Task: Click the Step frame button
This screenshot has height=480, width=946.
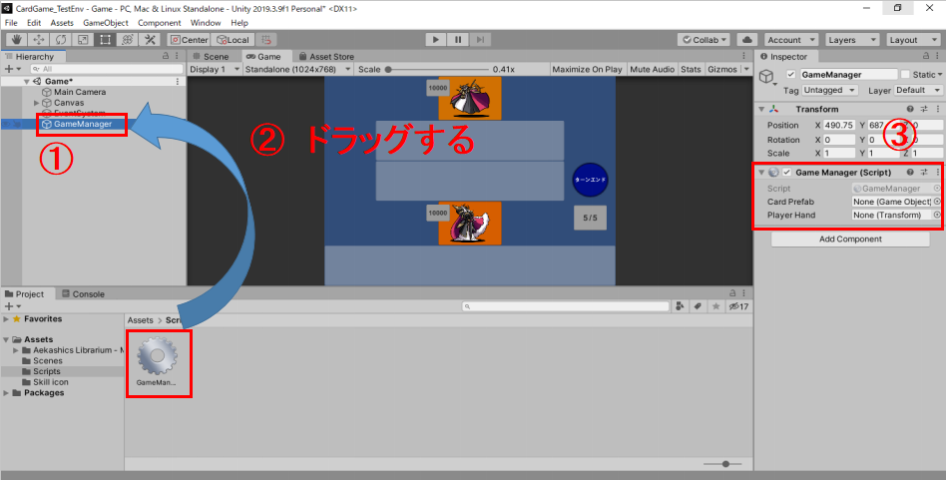Action: (x=480, y=40)
